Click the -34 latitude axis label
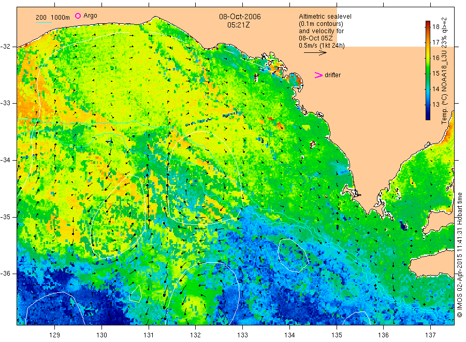466x342 pixels. (x=6, y=160)
